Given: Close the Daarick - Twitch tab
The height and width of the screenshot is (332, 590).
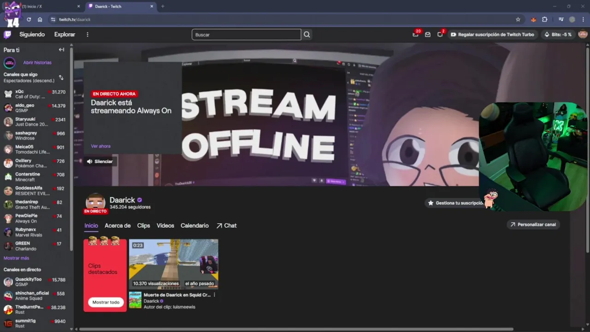Looking at the screenshot, I should click(x=152, y=6).
